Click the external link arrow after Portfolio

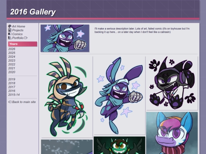tap(26, 38)
